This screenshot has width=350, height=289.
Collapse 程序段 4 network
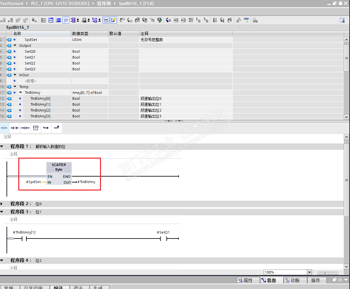(x=2, y=260)
